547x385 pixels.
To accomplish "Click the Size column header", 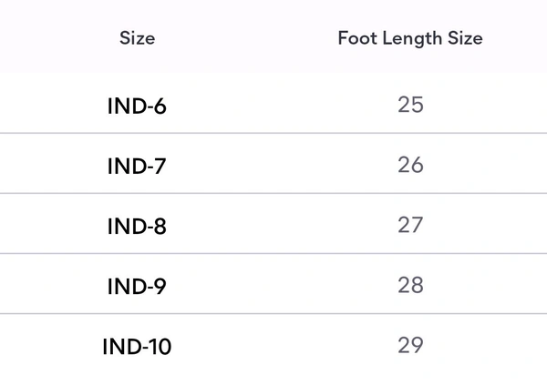I will click(x=137, y=38).
